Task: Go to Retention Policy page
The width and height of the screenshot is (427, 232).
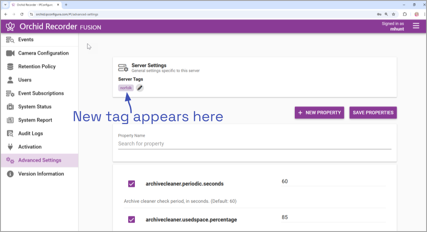Action: [x=37, y=66]
